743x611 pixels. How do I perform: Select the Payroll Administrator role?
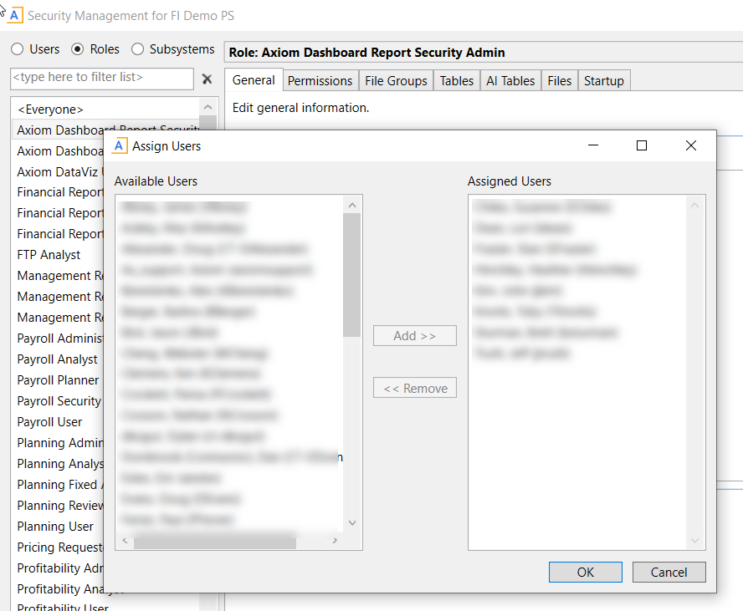(58, 339)
